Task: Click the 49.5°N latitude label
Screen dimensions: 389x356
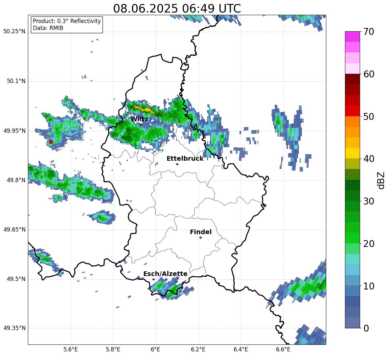Action: click(16, 279)
